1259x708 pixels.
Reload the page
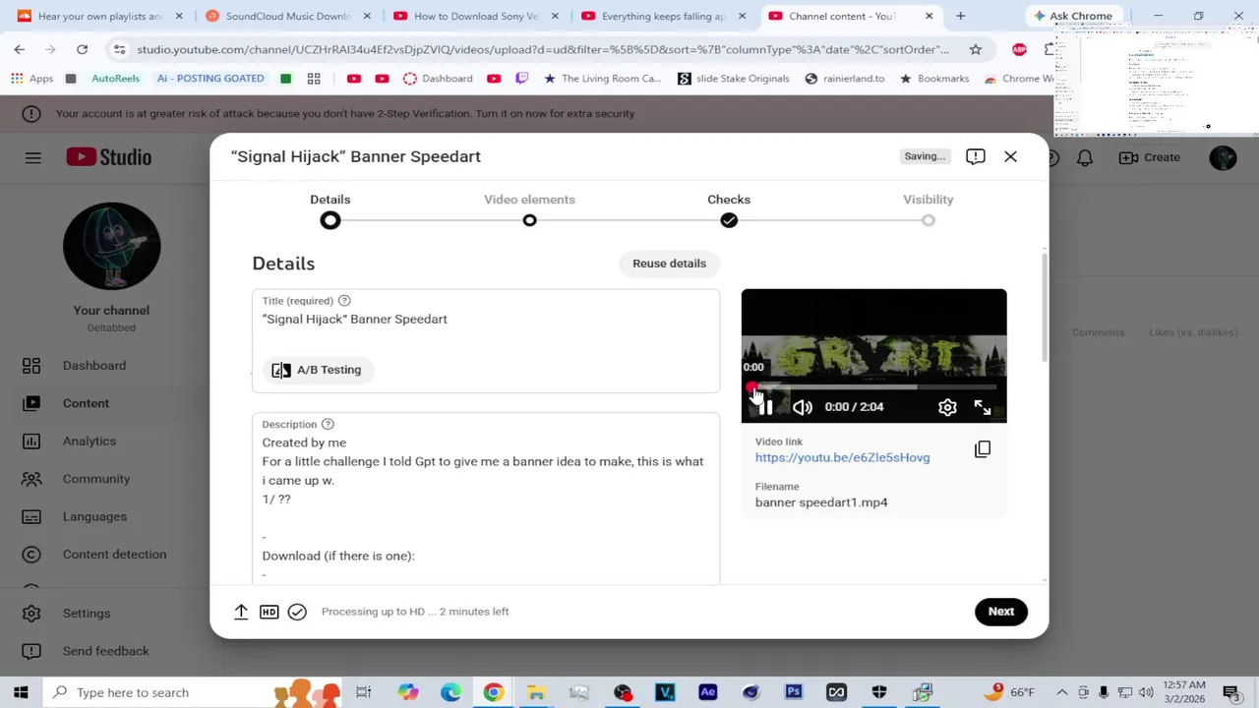[83, 49]
